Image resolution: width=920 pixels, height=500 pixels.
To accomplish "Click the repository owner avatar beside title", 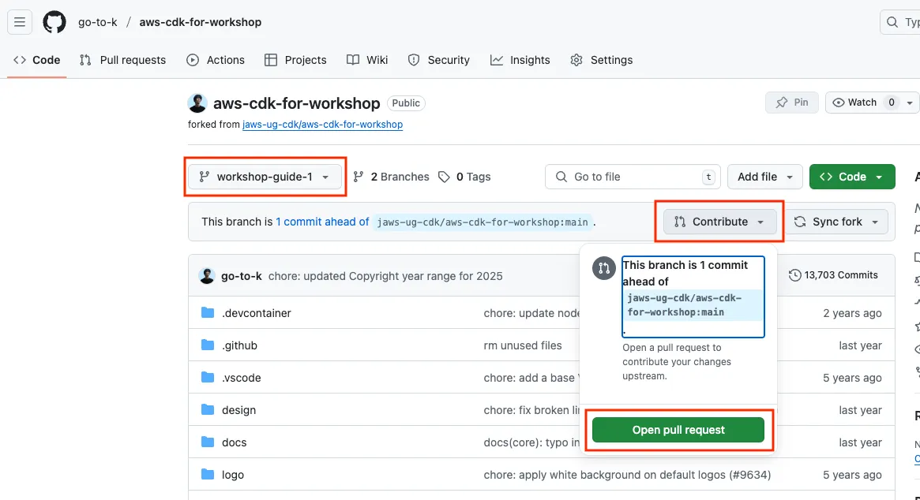I will pos(197,103).
